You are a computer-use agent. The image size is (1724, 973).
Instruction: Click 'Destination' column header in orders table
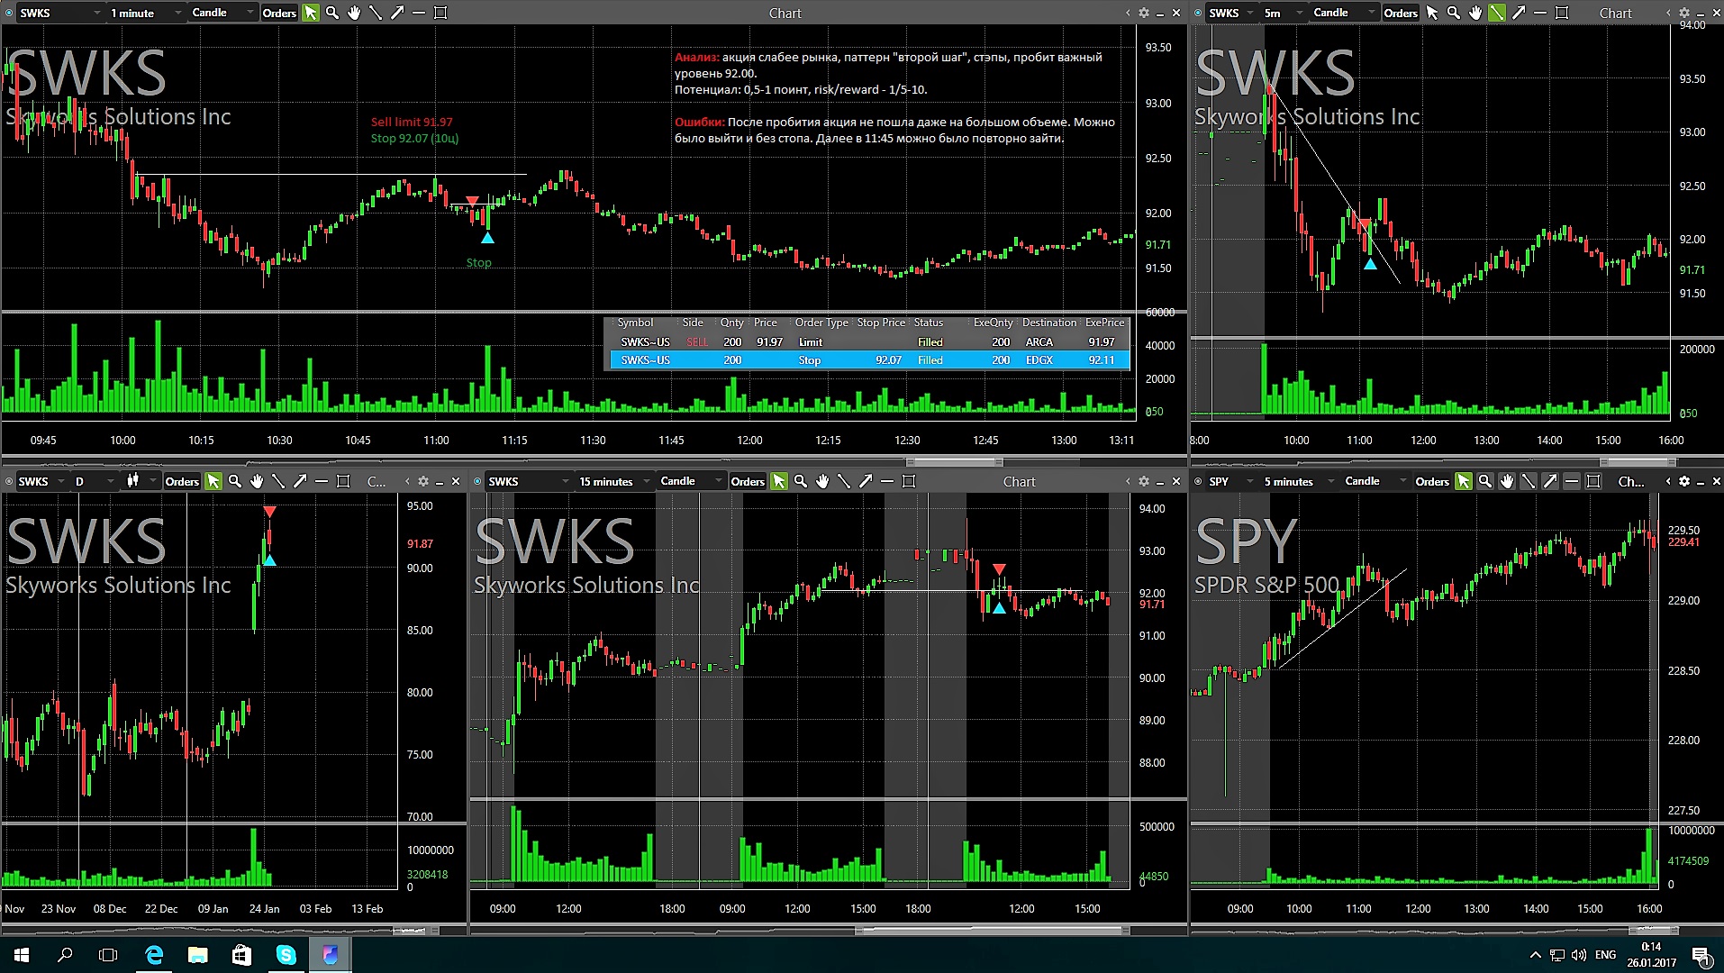point(1049,323)
